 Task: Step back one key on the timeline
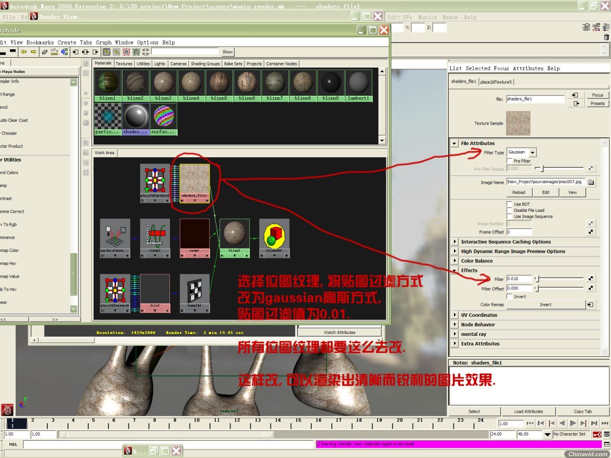(552, 423)
